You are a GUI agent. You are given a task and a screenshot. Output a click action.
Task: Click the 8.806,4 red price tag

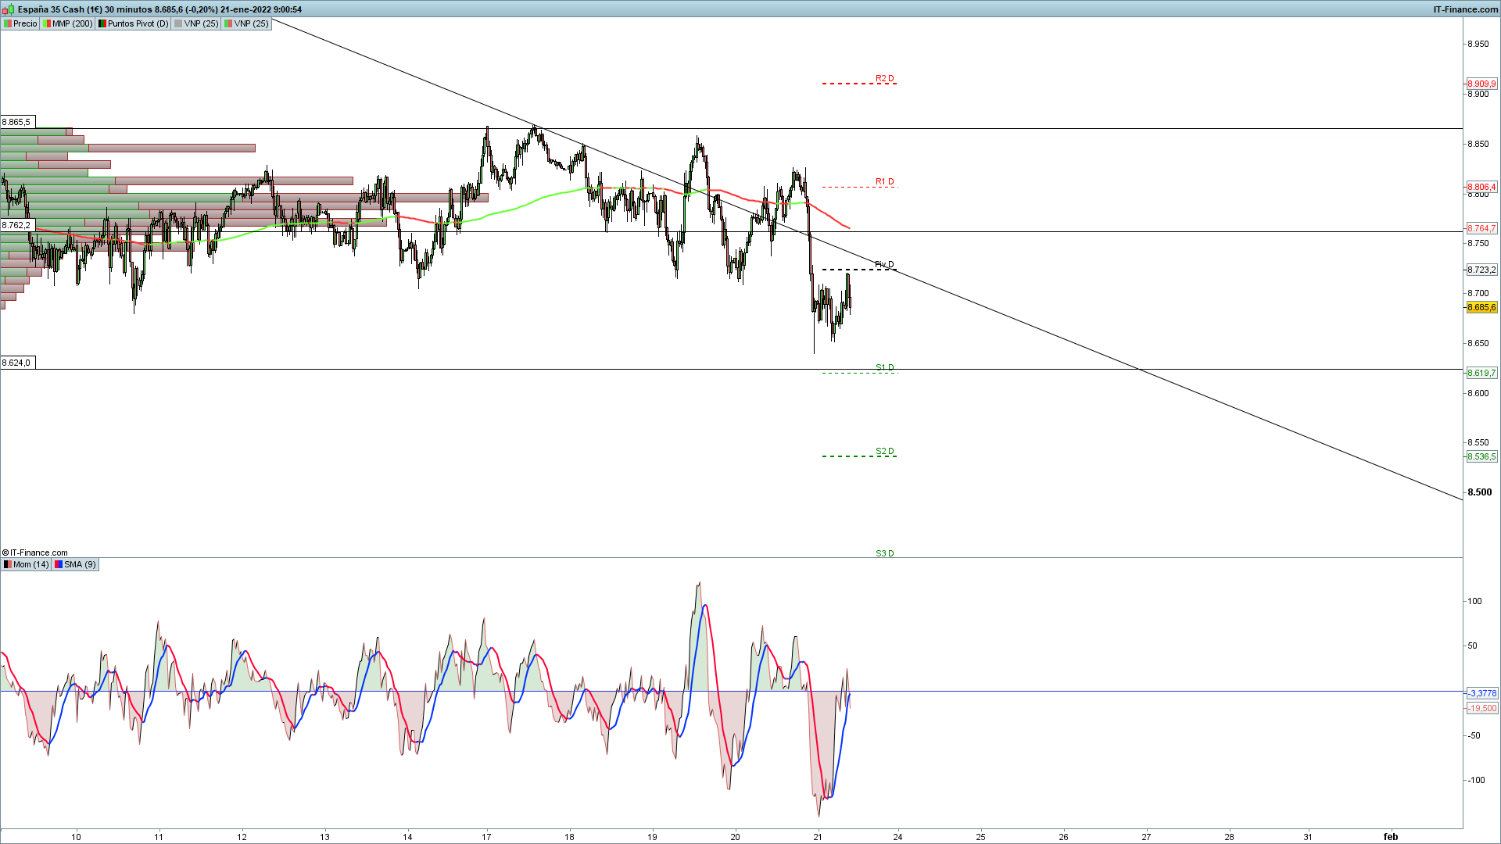[x=1481, y=187]
